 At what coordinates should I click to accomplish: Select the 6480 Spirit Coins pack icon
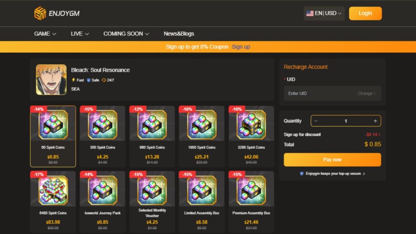[53, 190]
